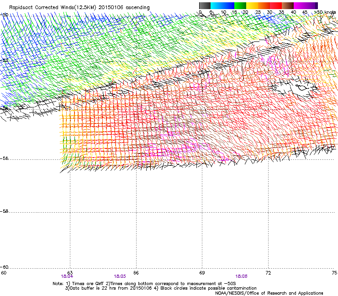Click the '-56' latitude label
The image size is (338, 296).
(4, 158)
